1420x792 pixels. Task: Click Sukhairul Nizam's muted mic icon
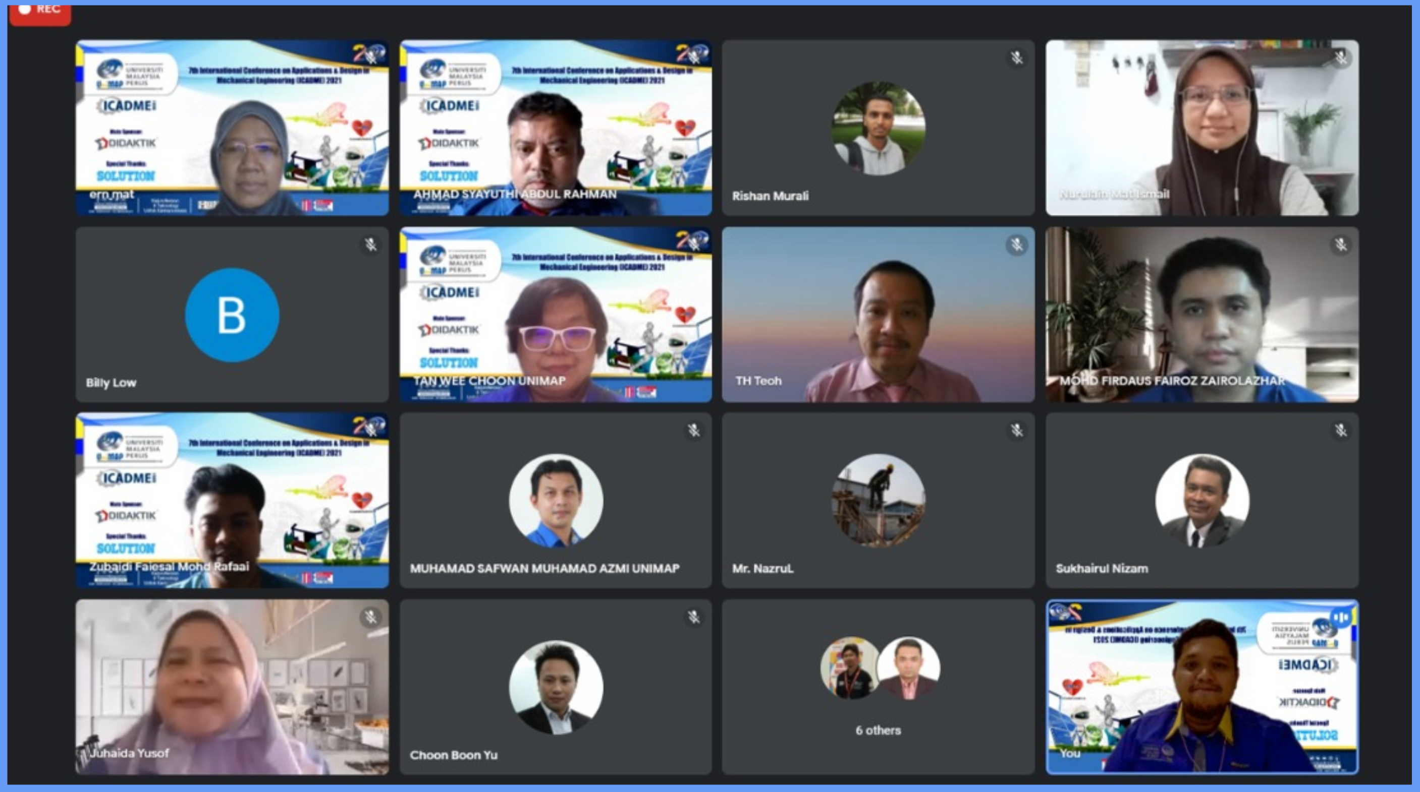coord(1341,430)
